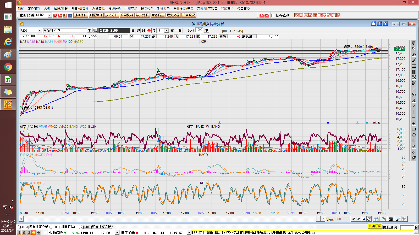The height and width of the screenshot is (235, 419).
Task: Click the 法人持股 button
Action: tap(142, 15)
